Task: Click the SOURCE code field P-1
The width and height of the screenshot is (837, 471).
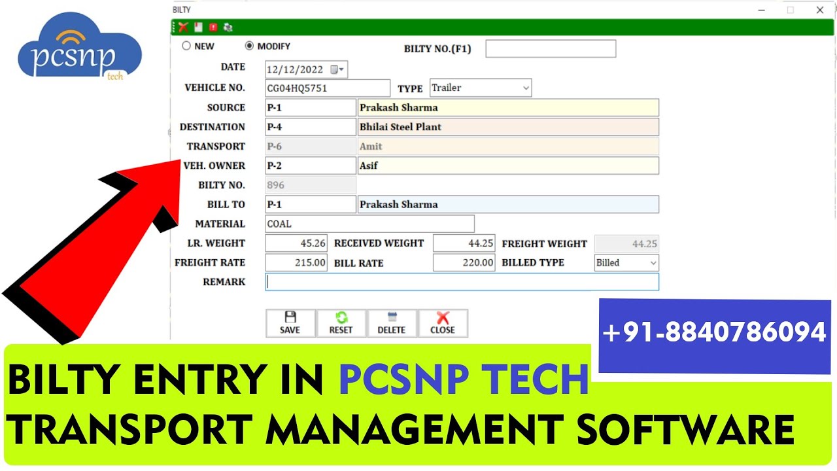Action: [311, 108]
